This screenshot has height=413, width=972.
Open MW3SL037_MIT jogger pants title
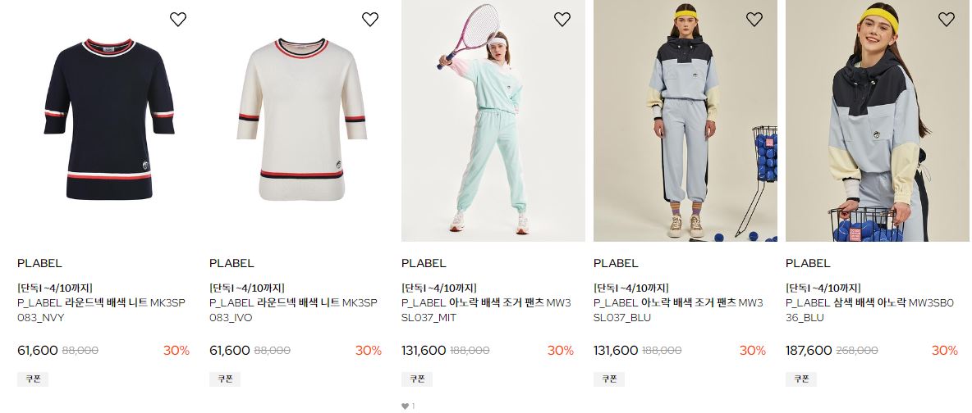(x=487, y=311)
